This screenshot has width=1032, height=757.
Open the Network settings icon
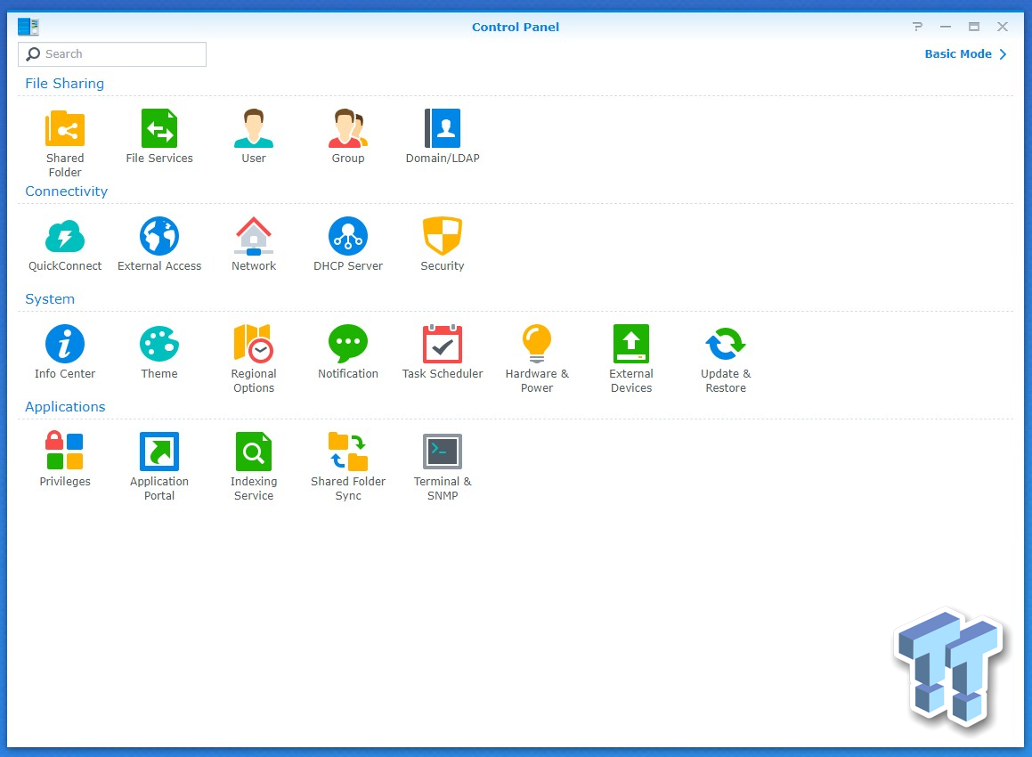click(x=254, y=237)
